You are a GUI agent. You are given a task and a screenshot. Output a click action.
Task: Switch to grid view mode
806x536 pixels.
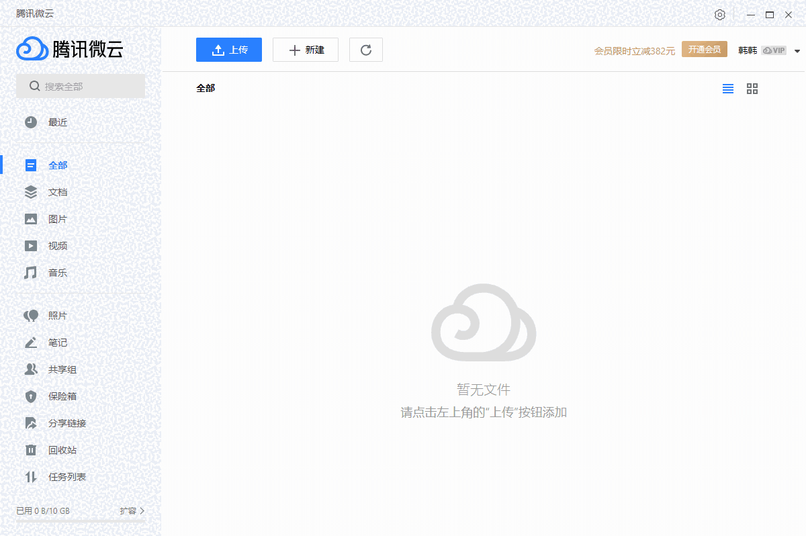[752, 88]
